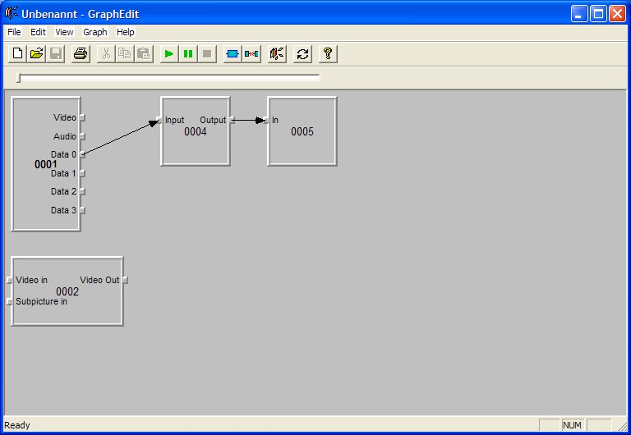631x435 pixels.
Task: Open the Edit menu
Action: [39, 32]
